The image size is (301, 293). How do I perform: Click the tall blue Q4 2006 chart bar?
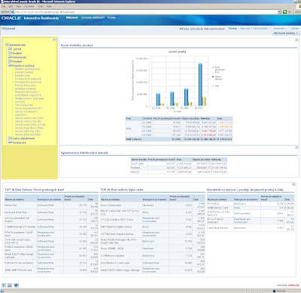(200, 84)
